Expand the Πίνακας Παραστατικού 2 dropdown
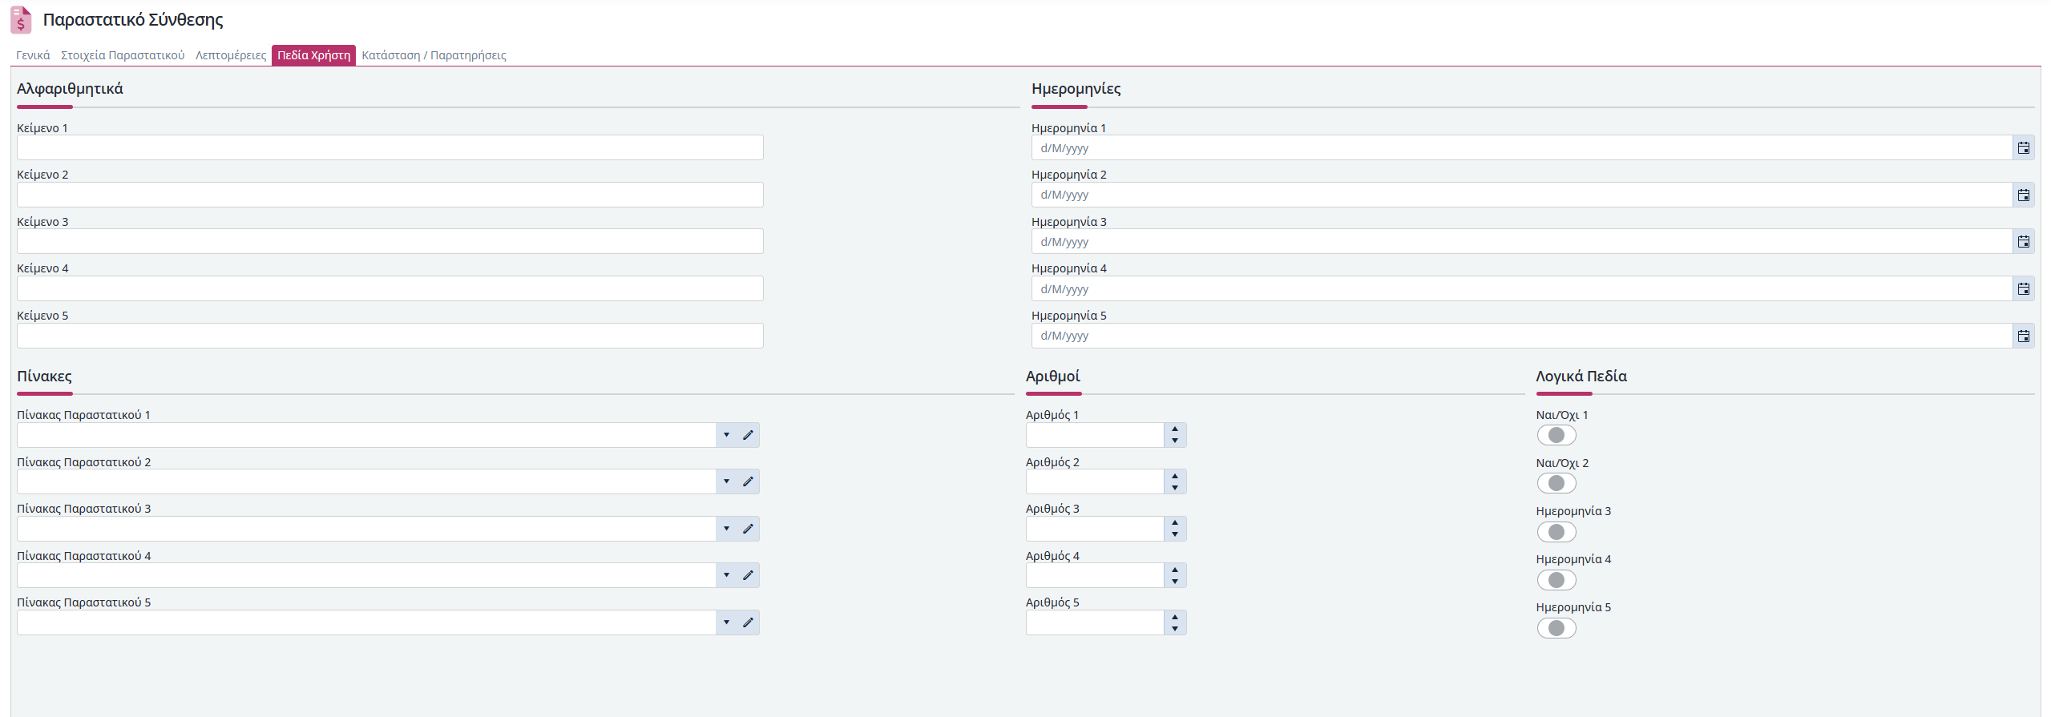 (x=726, y=481)
